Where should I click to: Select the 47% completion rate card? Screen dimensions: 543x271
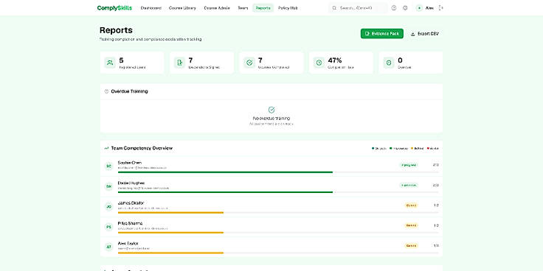[x=341, y=63]
